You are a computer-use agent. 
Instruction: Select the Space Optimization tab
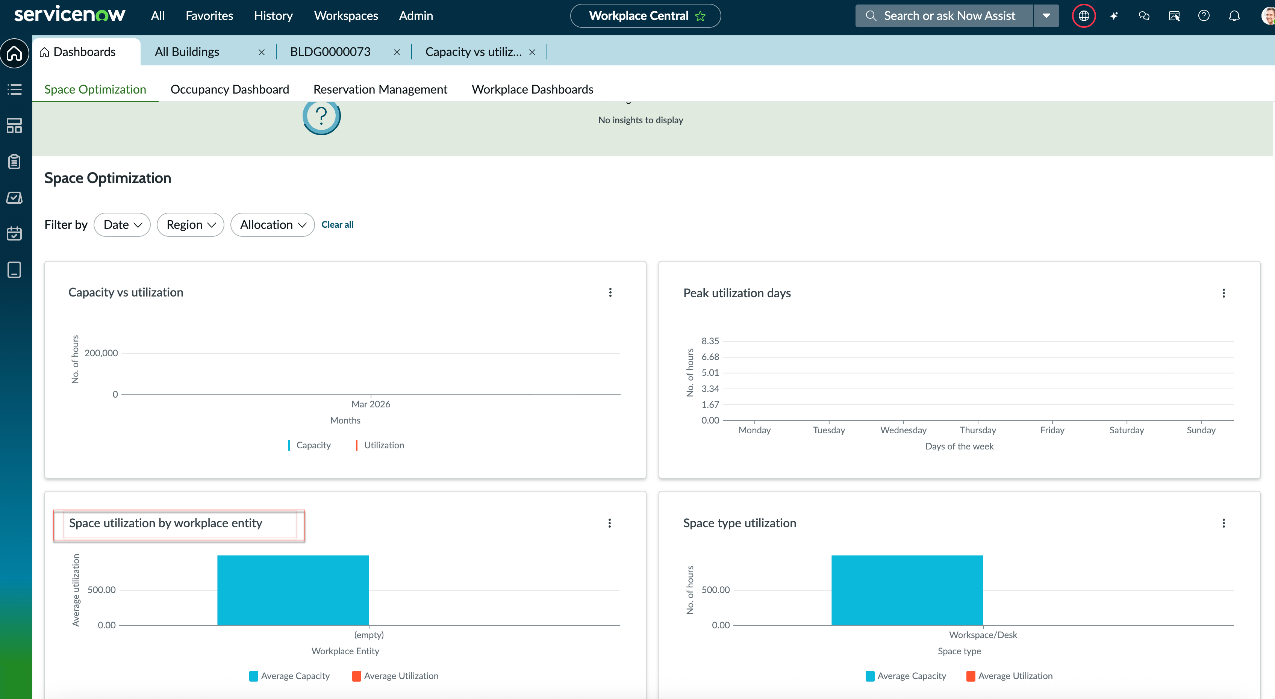coord(95,89)
